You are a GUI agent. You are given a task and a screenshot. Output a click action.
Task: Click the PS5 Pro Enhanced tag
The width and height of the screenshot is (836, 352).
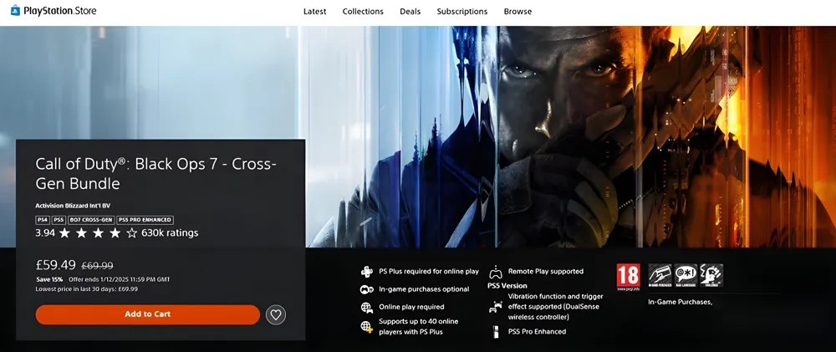pyautogui.click(x=145, y=219)
